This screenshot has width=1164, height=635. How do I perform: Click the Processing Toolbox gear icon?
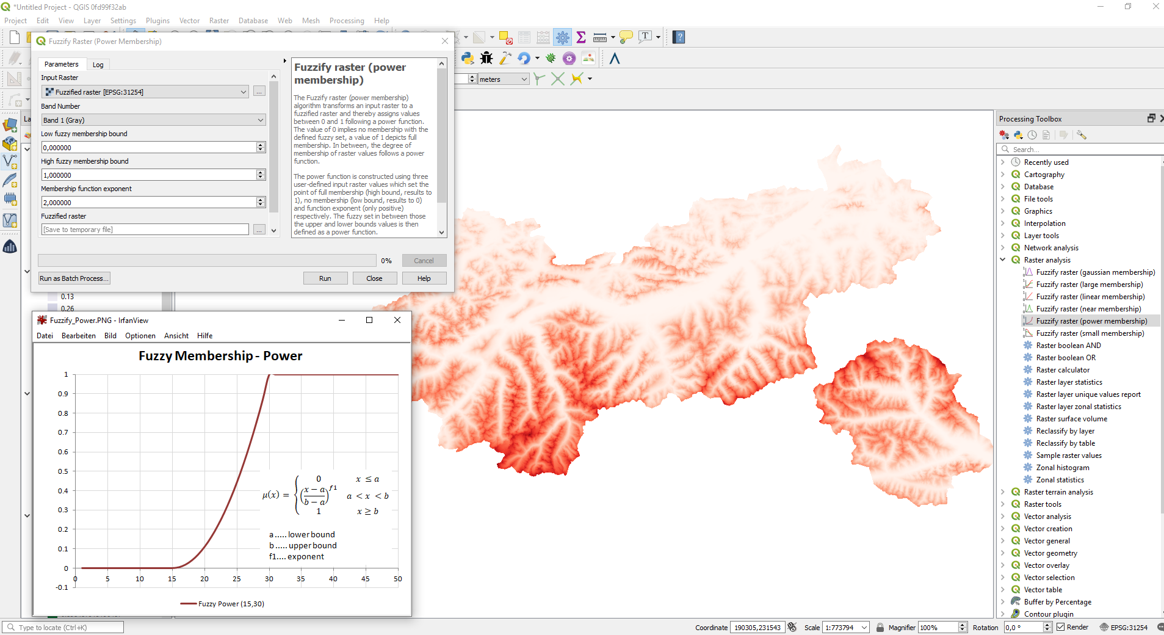562,37
